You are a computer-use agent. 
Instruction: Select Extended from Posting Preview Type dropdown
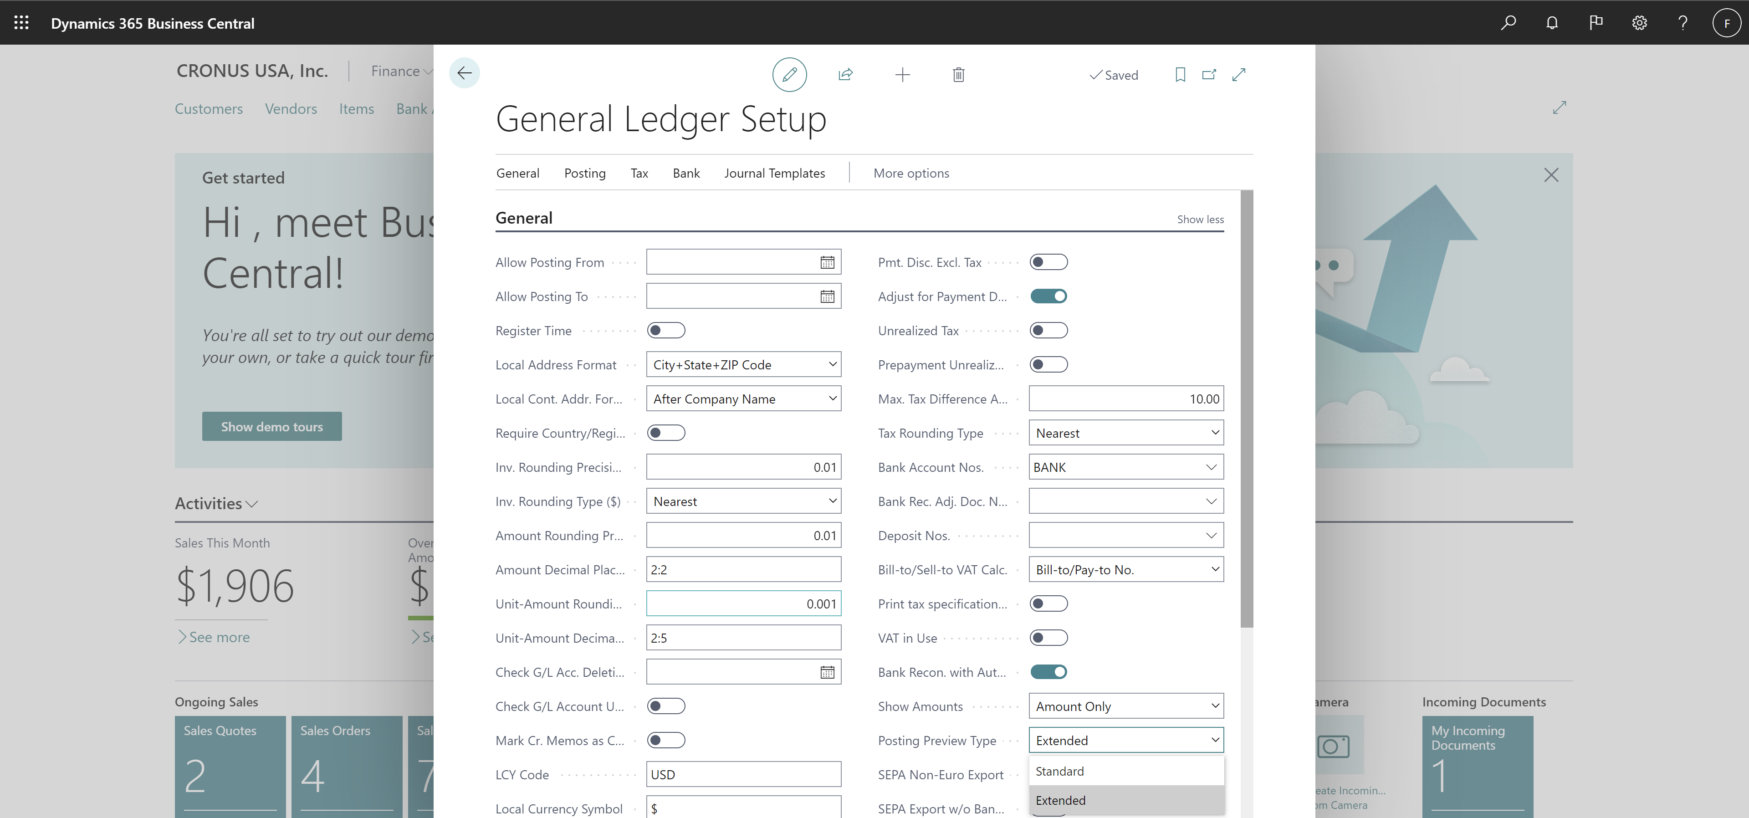click(x=1061, y=799)
